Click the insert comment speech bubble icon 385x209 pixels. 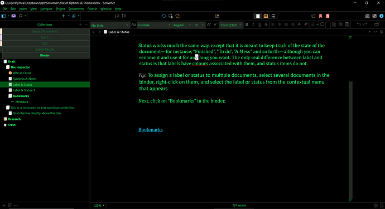click(322, 25)
